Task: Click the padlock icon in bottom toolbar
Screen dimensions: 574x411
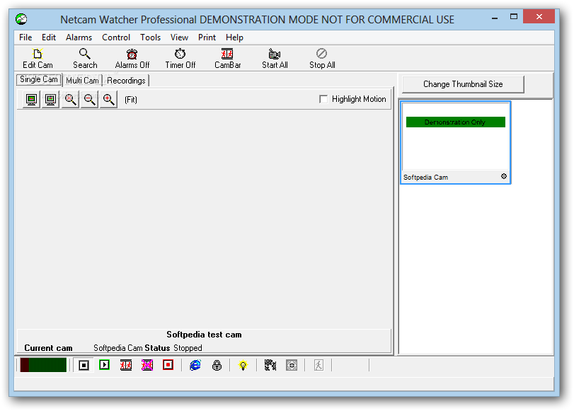Action: coord(217,365)
